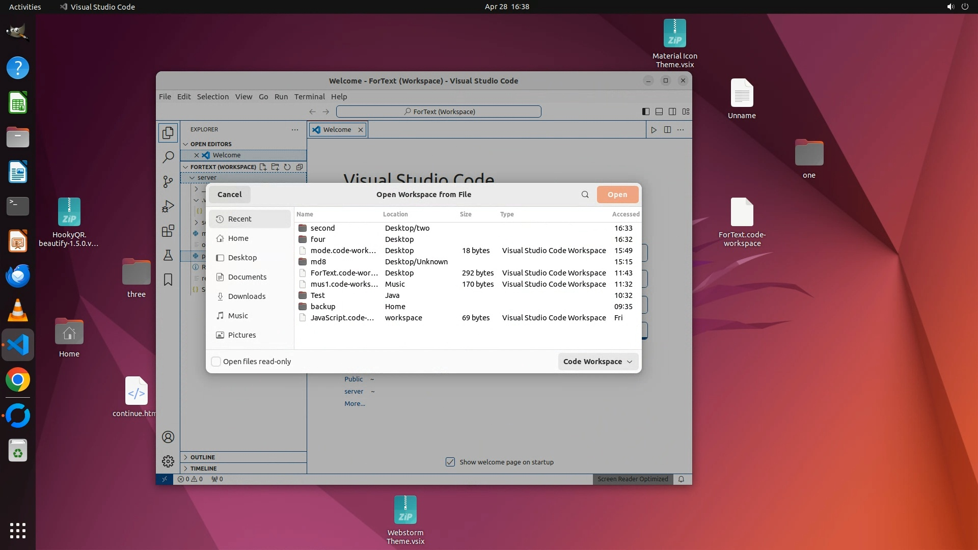Click the search icon in file dialog
The height and width of the screenshot is (550, 978).
585,195
